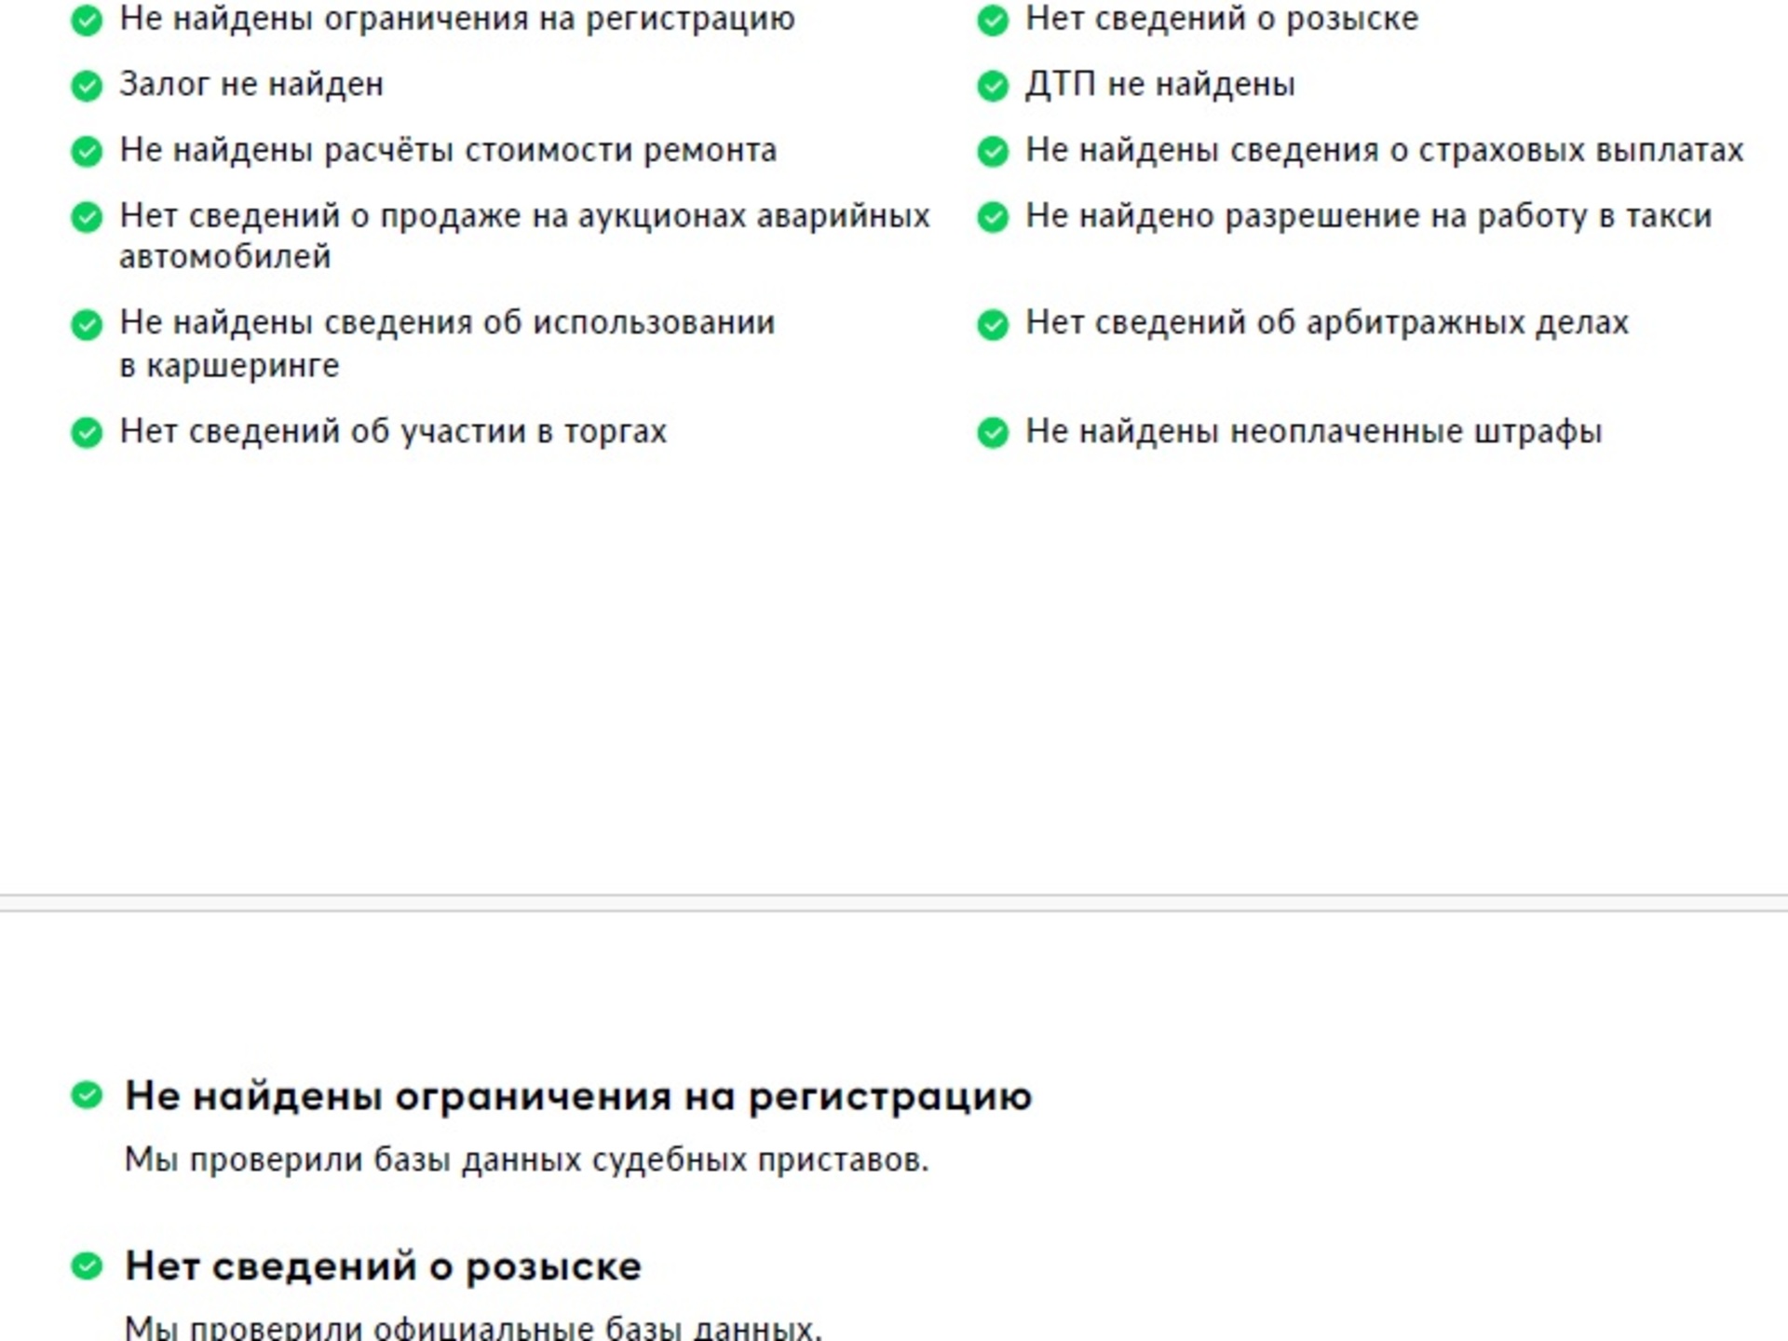Click check icon next to 'Не найдены расчёты стоимости ремонта'
1788x1341 pixels.
pos(87,151)
